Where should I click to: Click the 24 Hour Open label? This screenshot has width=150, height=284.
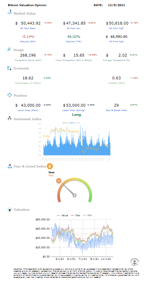pyautogui.click(x=28, y=28)
